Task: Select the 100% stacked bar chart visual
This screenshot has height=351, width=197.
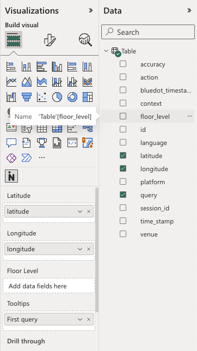Action: coord(72,66)
